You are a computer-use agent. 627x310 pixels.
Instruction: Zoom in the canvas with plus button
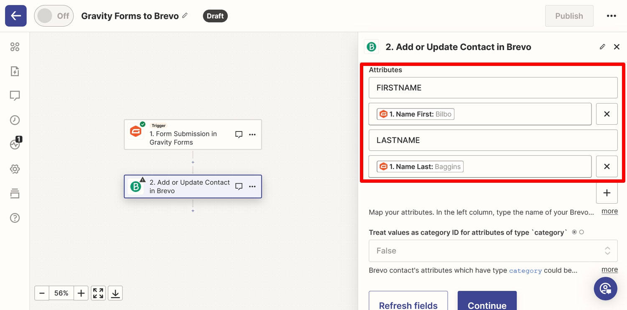click(x=81, y=293)
